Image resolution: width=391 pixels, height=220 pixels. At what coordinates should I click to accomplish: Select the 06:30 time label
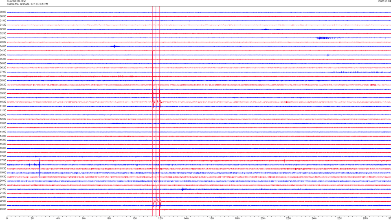tap(3, 68)
